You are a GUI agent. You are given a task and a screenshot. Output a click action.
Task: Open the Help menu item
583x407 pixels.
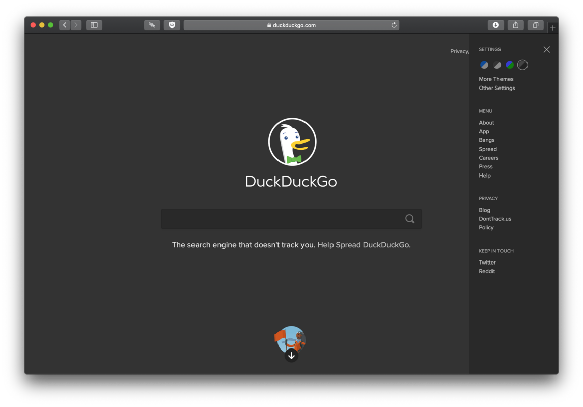click(x=484, y=176)
